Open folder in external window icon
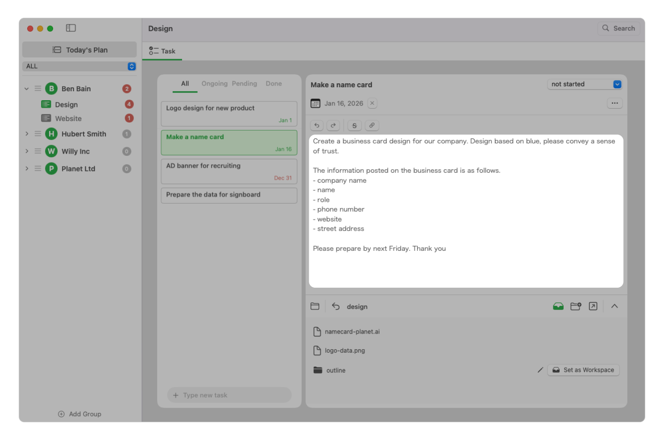The width and height of the screenshot is (664, 440). (593, 306)
